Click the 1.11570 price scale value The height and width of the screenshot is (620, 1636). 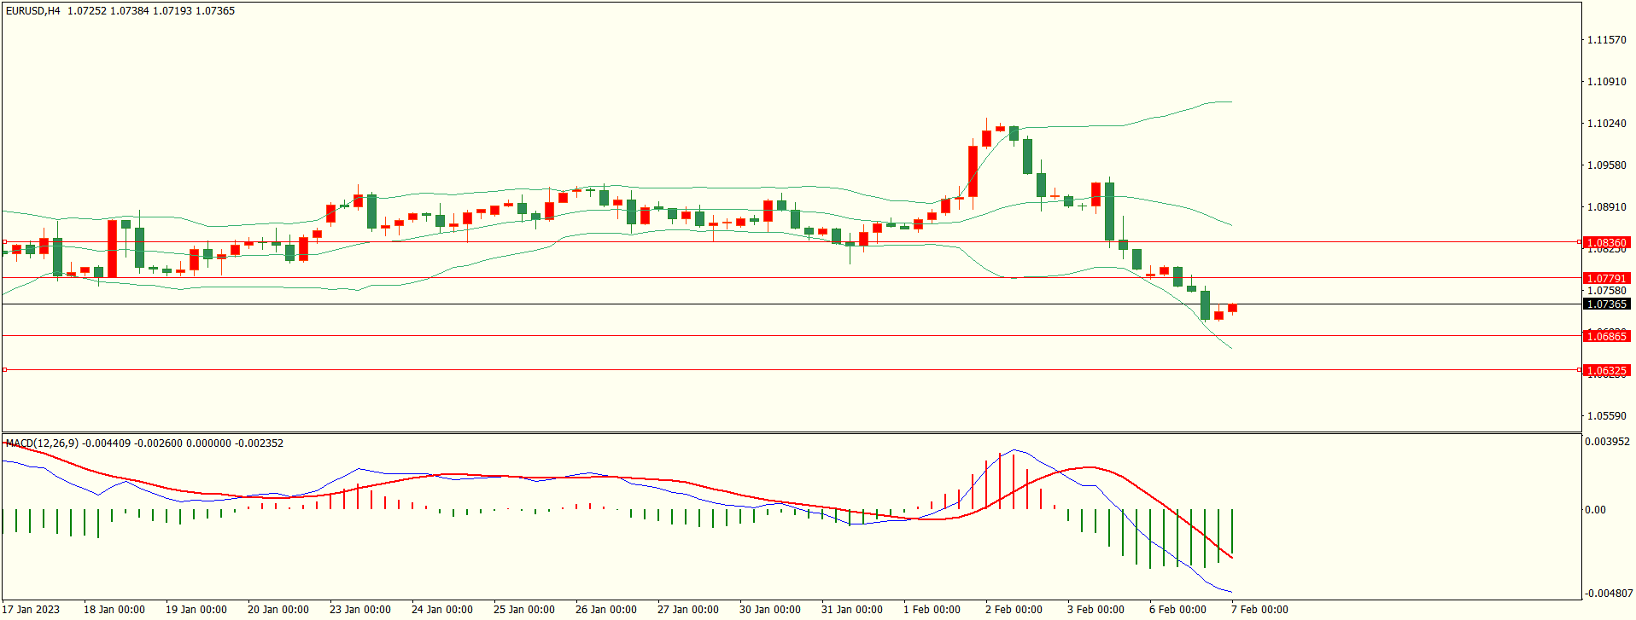1606,40
